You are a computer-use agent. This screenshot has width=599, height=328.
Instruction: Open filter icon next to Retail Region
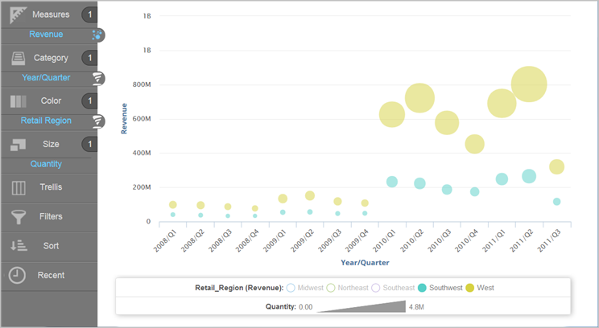coord(97,121)
